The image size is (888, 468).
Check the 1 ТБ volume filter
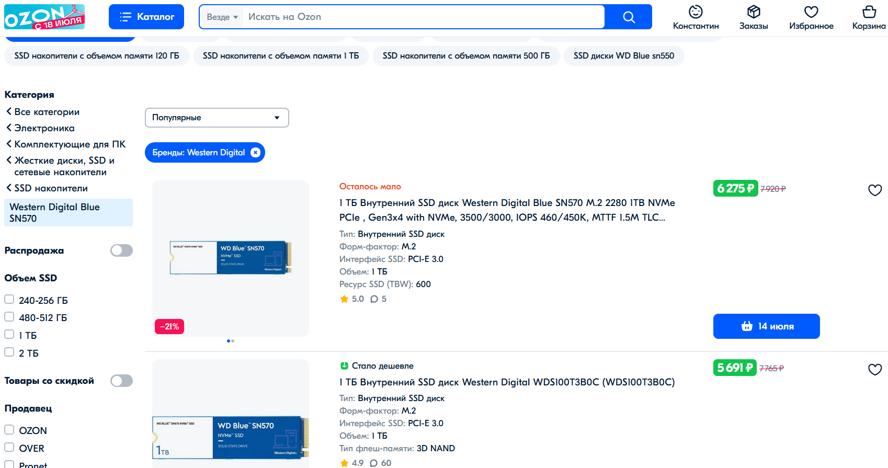[9, 335]
